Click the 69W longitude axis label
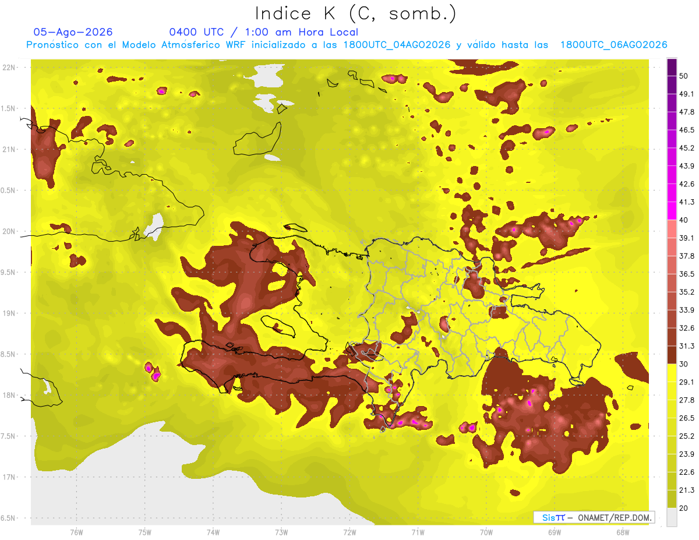This screenshot has width=699, height=540. pyautogui.click(x=555, y=532)
